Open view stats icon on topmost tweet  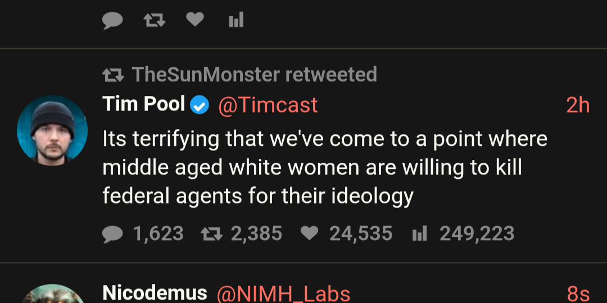[236, 21]
